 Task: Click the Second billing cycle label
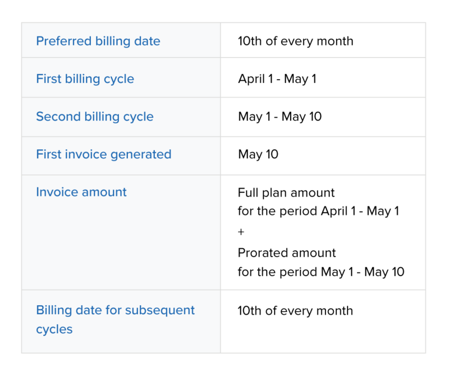[94, 117]
